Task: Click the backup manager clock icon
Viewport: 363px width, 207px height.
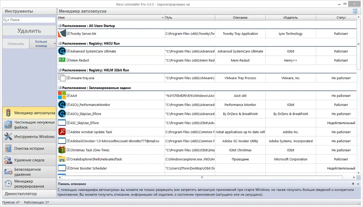Action: click(8, 184)
